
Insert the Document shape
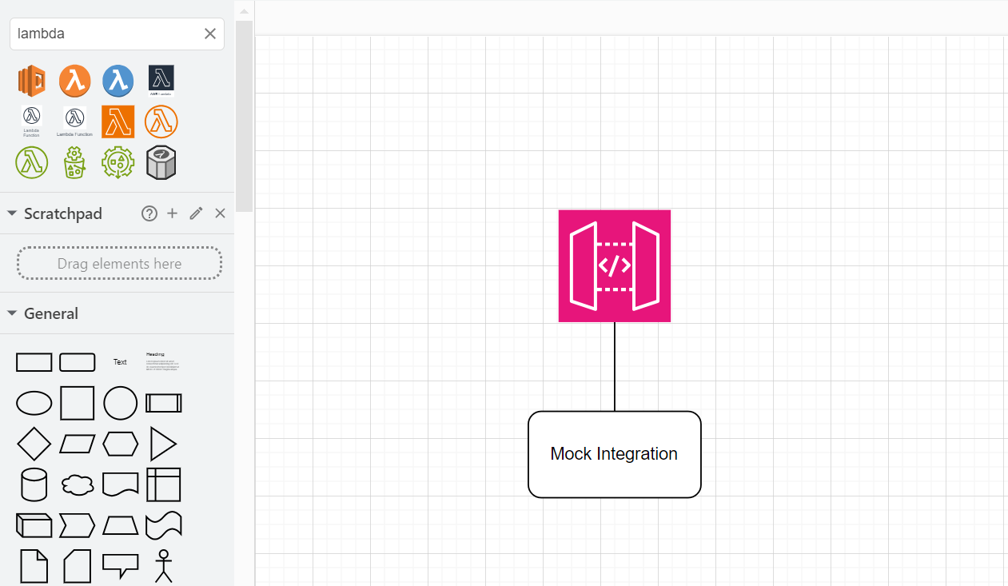pyautogui.click(x=121, y=484)
